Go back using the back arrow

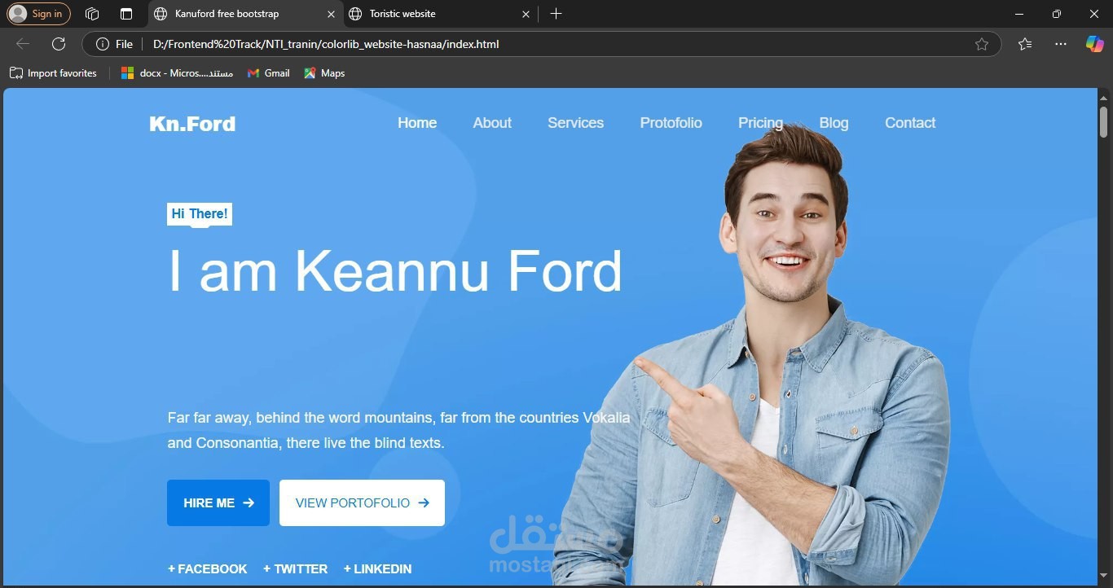click(23, 44)
